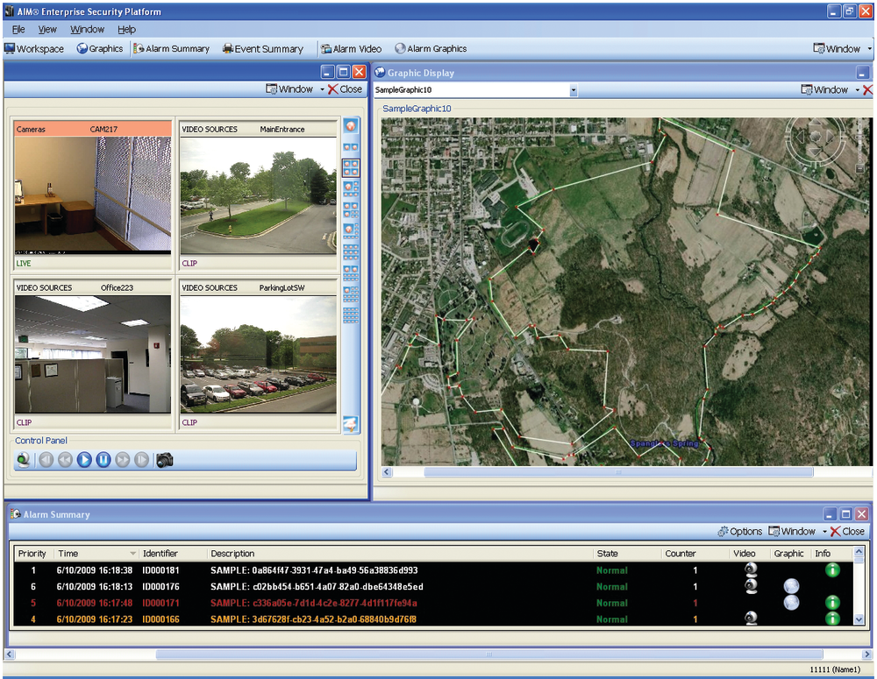Open Options in Alarm Summary panel
The image size is (877, 679).
740,531
